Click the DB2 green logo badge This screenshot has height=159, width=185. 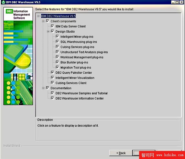pyautogui.click(x=9, y=11)
